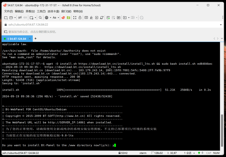Open the 查看(V) menu

30,11
